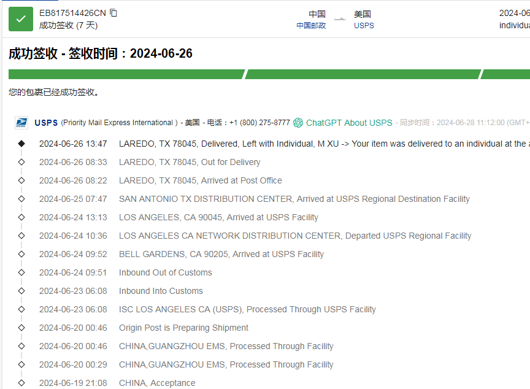Click the origin country label 中国

click(317, 14)
